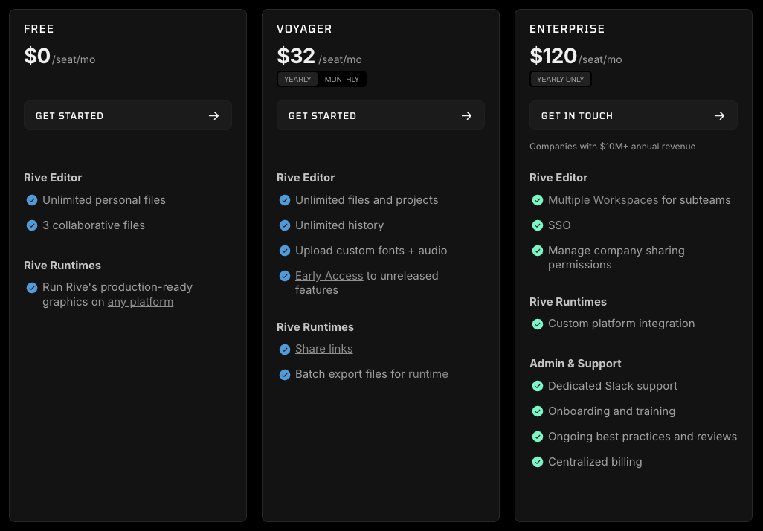Click the green checkmark icon beside SSO
Screen dimensions: 763x531
538,225
